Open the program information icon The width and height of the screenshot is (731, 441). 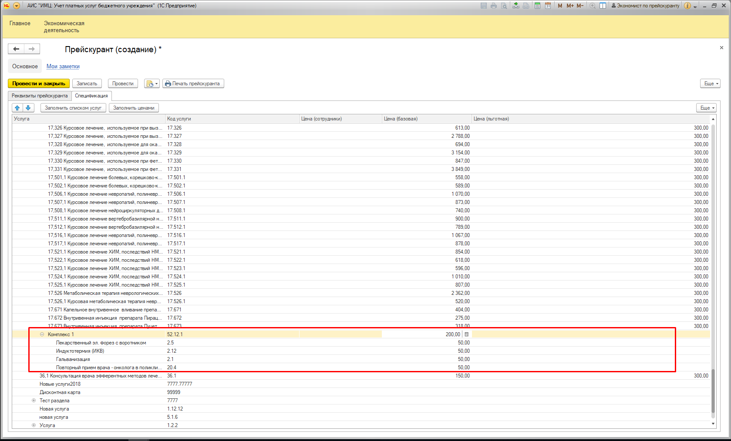click(x=687, y=6)
